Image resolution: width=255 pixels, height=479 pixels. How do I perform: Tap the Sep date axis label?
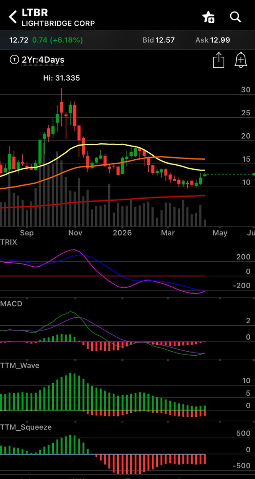pos(26,233)
